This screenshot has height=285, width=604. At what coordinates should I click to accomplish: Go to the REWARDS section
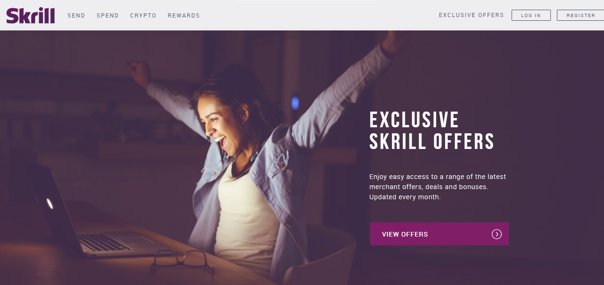point(184,16)
